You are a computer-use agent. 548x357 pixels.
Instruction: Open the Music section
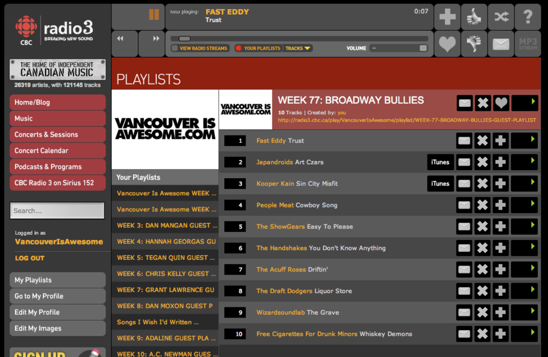(58, 119)
